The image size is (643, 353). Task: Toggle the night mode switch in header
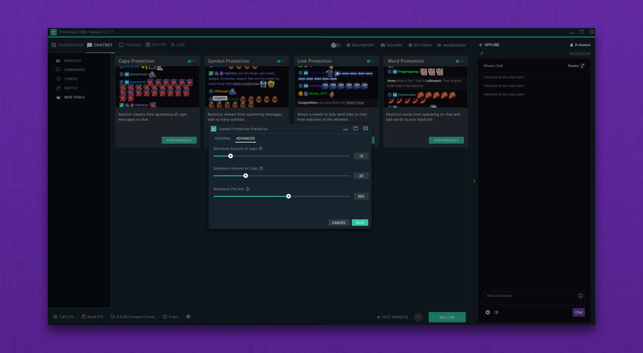(x=336, y=45)
